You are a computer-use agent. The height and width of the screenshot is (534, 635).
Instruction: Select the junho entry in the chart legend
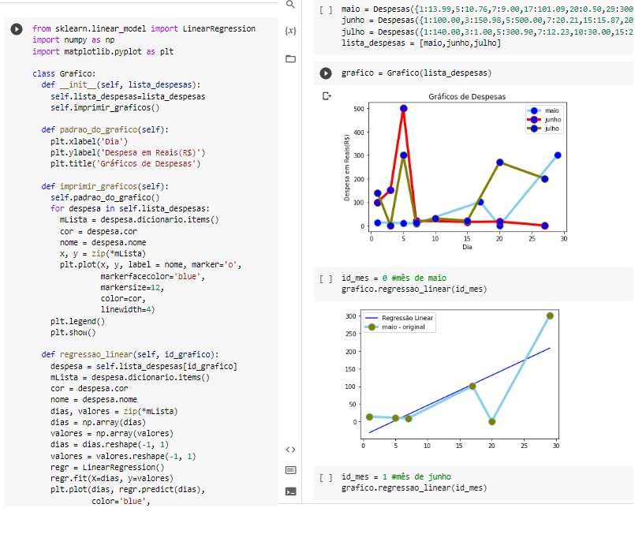pyautogui.click(x=553, y=120)
